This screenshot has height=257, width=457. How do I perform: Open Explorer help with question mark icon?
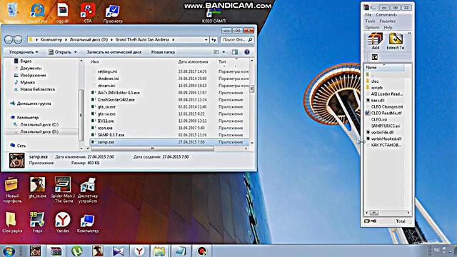pos(247,52)
